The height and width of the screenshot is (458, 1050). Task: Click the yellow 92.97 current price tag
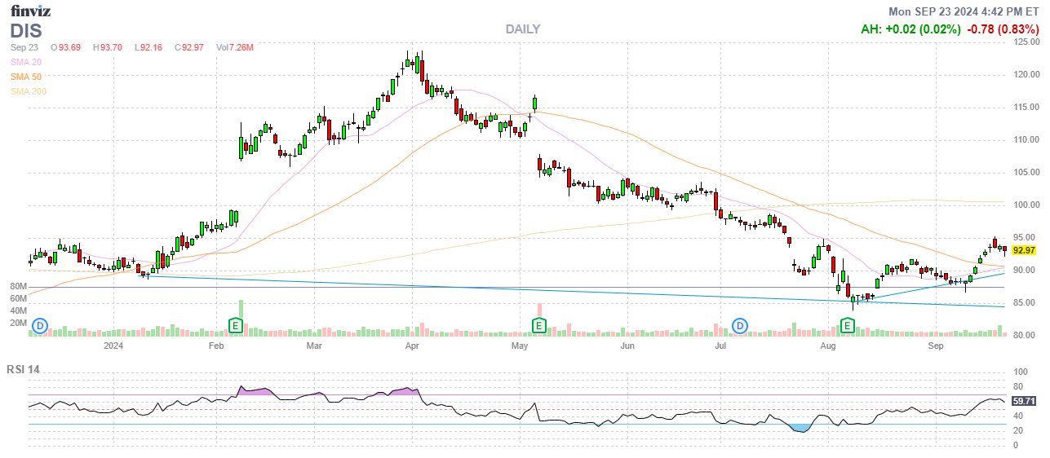click(1023, 250)
